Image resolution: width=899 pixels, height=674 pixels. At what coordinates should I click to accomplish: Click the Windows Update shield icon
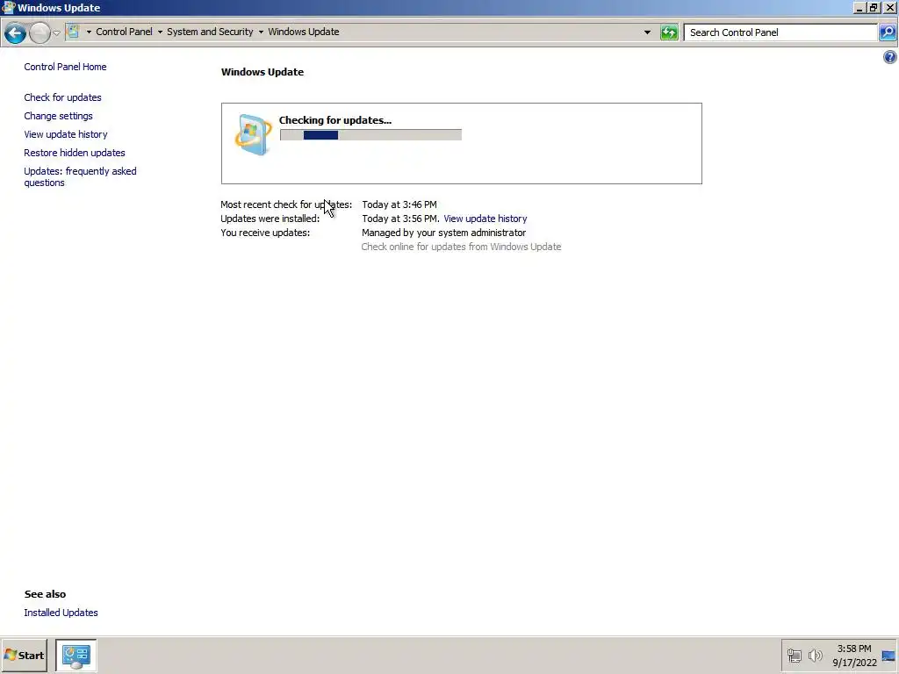[253, 134]
